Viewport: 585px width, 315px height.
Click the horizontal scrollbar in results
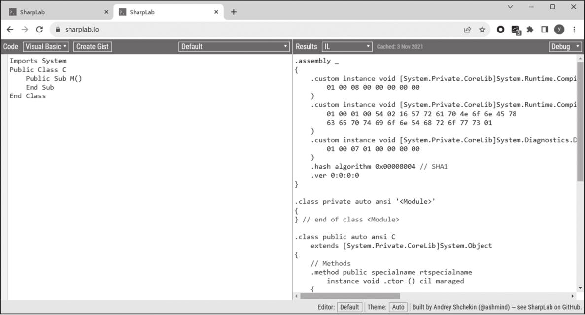coord(350,296)
